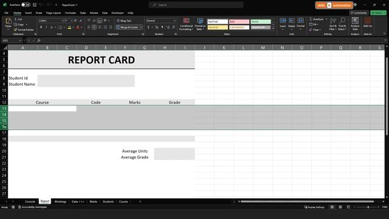Activate the Format Painter brush

click(x=24, y=30)
